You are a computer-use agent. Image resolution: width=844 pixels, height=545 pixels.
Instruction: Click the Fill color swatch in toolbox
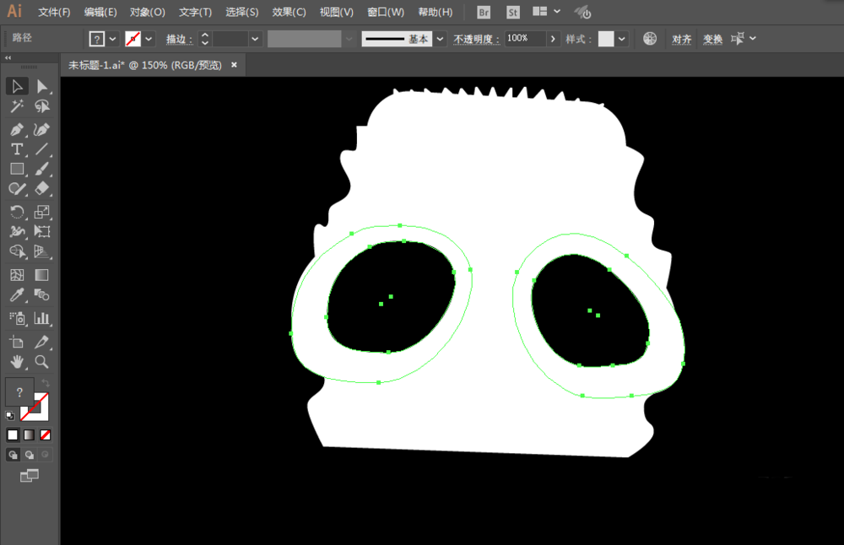(19, 391)
